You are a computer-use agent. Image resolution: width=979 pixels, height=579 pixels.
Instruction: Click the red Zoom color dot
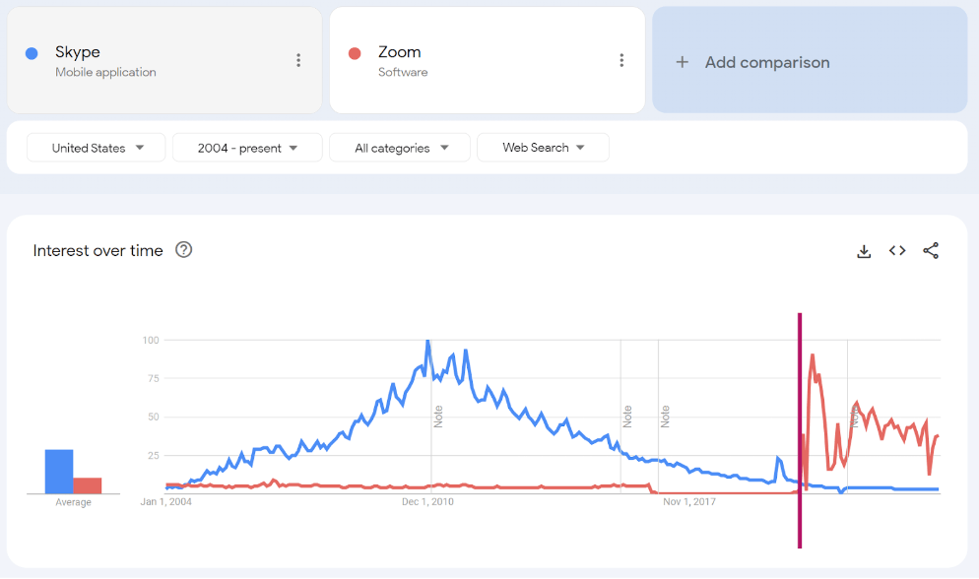(x=354, y=52)
